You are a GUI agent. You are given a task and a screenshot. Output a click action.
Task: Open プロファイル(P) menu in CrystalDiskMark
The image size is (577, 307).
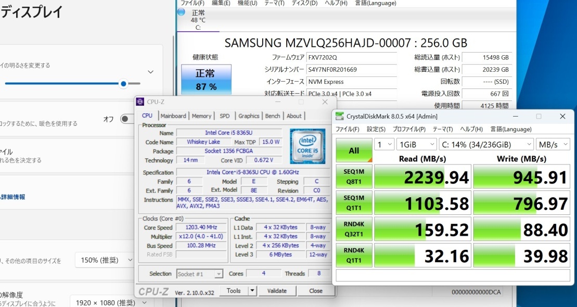(409, 129)
